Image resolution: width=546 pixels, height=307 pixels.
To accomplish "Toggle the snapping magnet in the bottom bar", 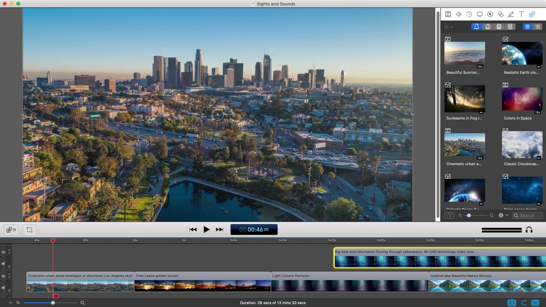I will pos(524,302).
